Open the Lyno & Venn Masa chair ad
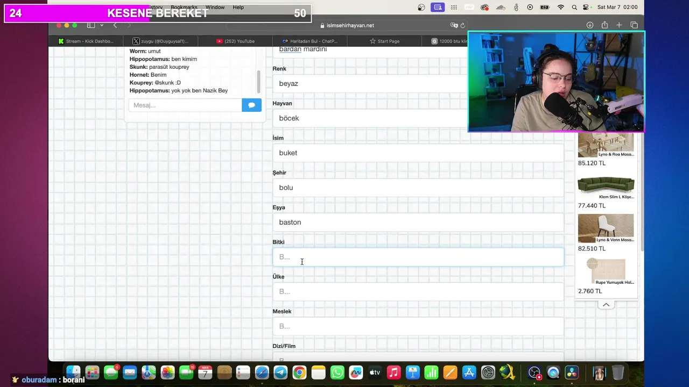Viewport: 689px width, 387px height. (x=606, y=233)
